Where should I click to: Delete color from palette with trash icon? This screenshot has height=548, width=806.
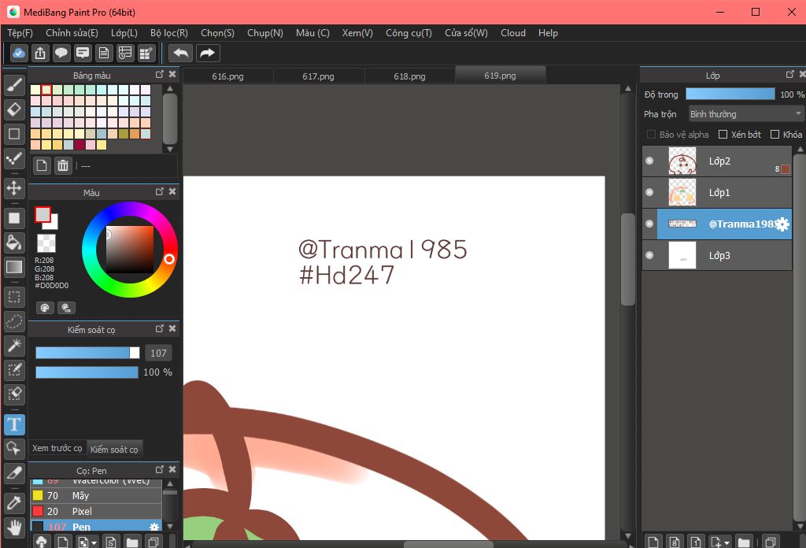(x=63, y=165)
